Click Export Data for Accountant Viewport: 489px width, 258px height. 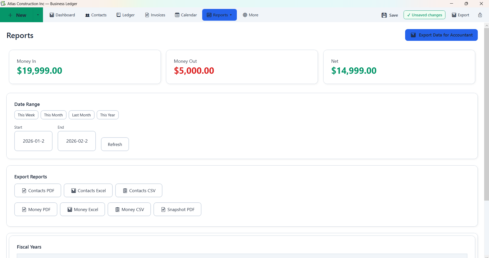click(x=441, y=35)
